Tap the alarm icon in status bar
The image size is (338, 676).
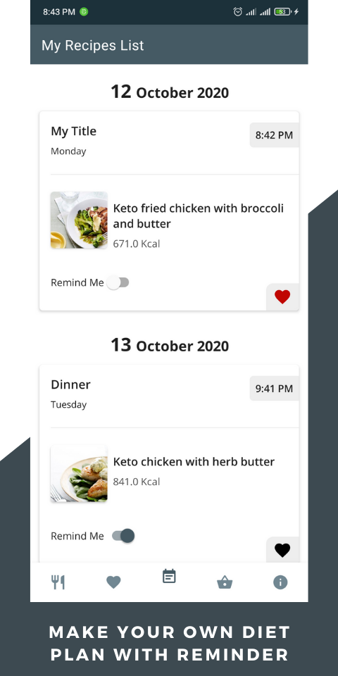237,12
